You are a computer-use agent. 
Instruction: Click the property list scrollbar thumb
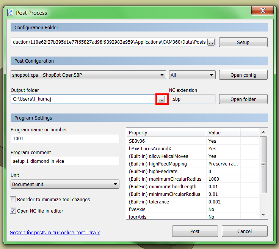(263, 165)
